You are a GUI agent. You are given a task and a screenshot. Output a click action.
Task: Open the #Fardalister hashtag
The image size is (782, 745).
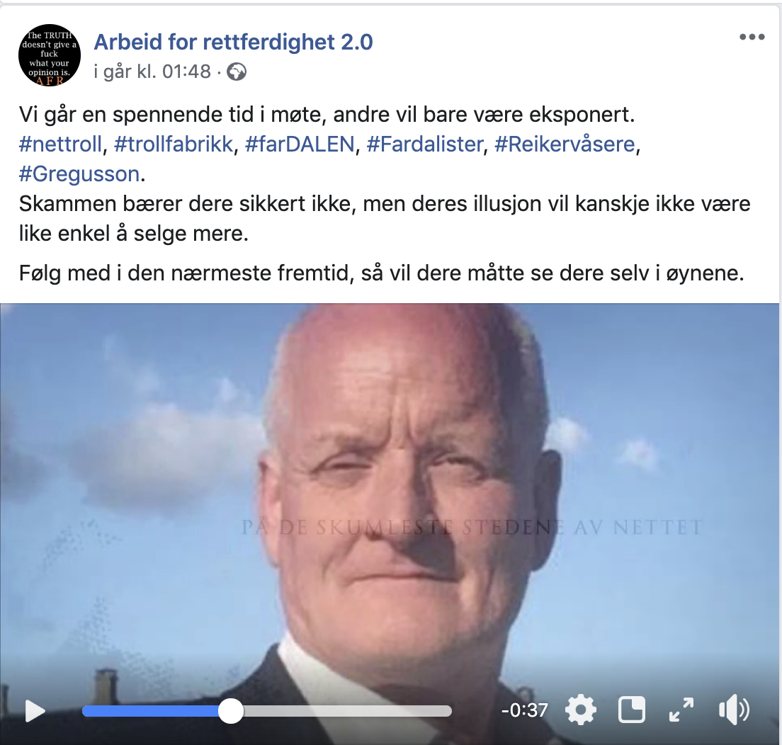click(425, 144)
